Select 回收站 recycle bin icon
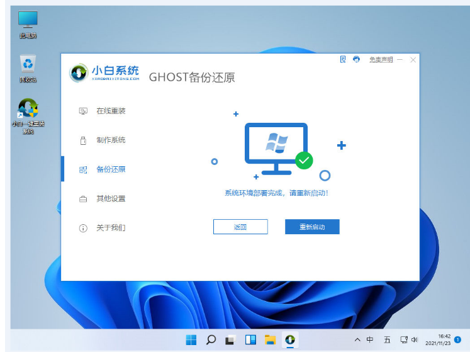The width and height of the screenshot is (470, 352). click(28, 69)
